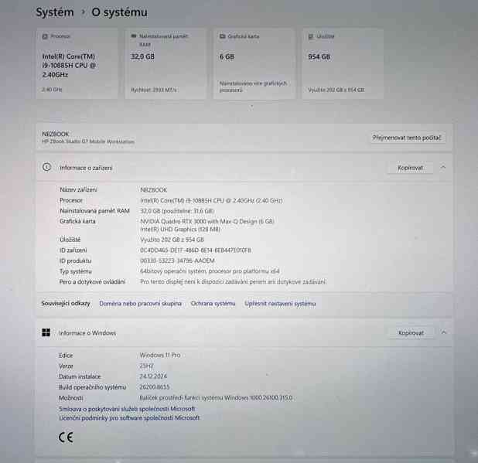Image resolution: width=478 pixels, height=463 pixels.
Task: Open Licenční podmínky pro software link
Action: pyautogui.click(x=129, y=418)
